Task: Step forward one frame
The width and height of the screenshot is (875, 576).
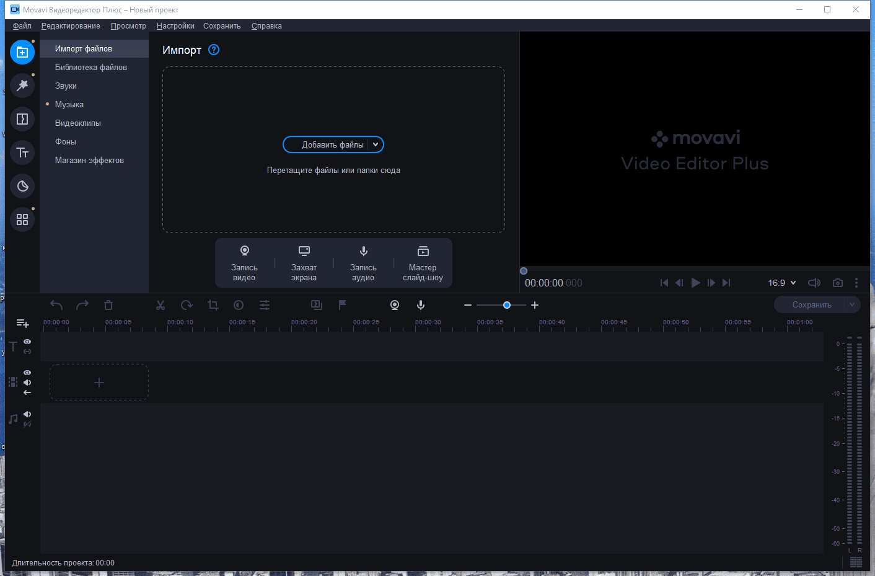Action: point(711,283)
